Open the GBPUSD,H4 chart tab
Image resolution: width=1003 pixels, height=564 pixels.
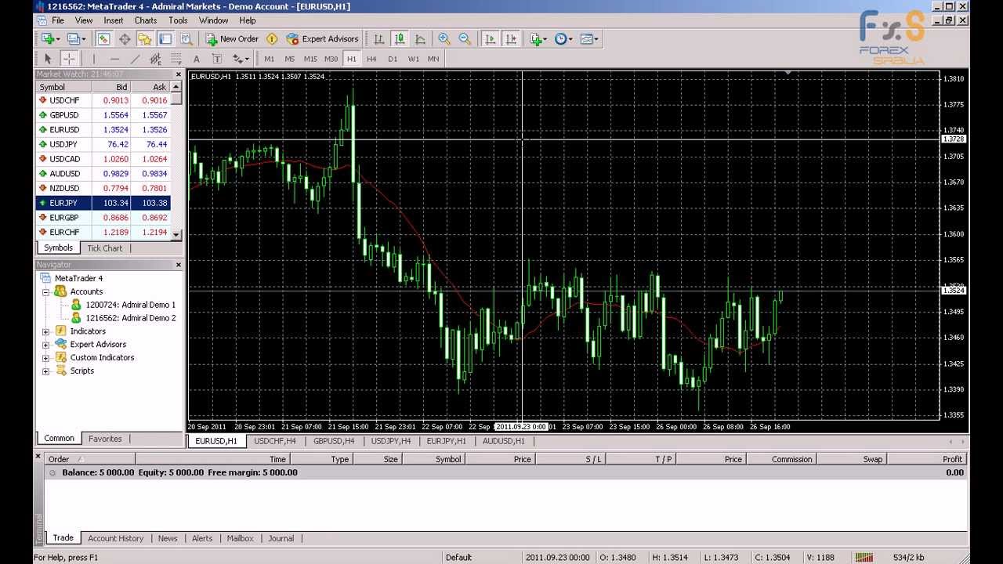point(334,441)
